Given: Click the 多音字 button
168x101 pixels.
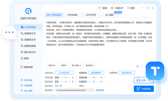Looking at the screenshot, I should [x=64, y=65].
